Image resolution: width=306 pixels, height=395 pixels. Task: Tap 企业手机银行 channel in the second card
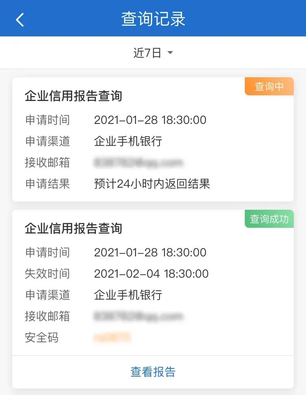tap(128, 295)
